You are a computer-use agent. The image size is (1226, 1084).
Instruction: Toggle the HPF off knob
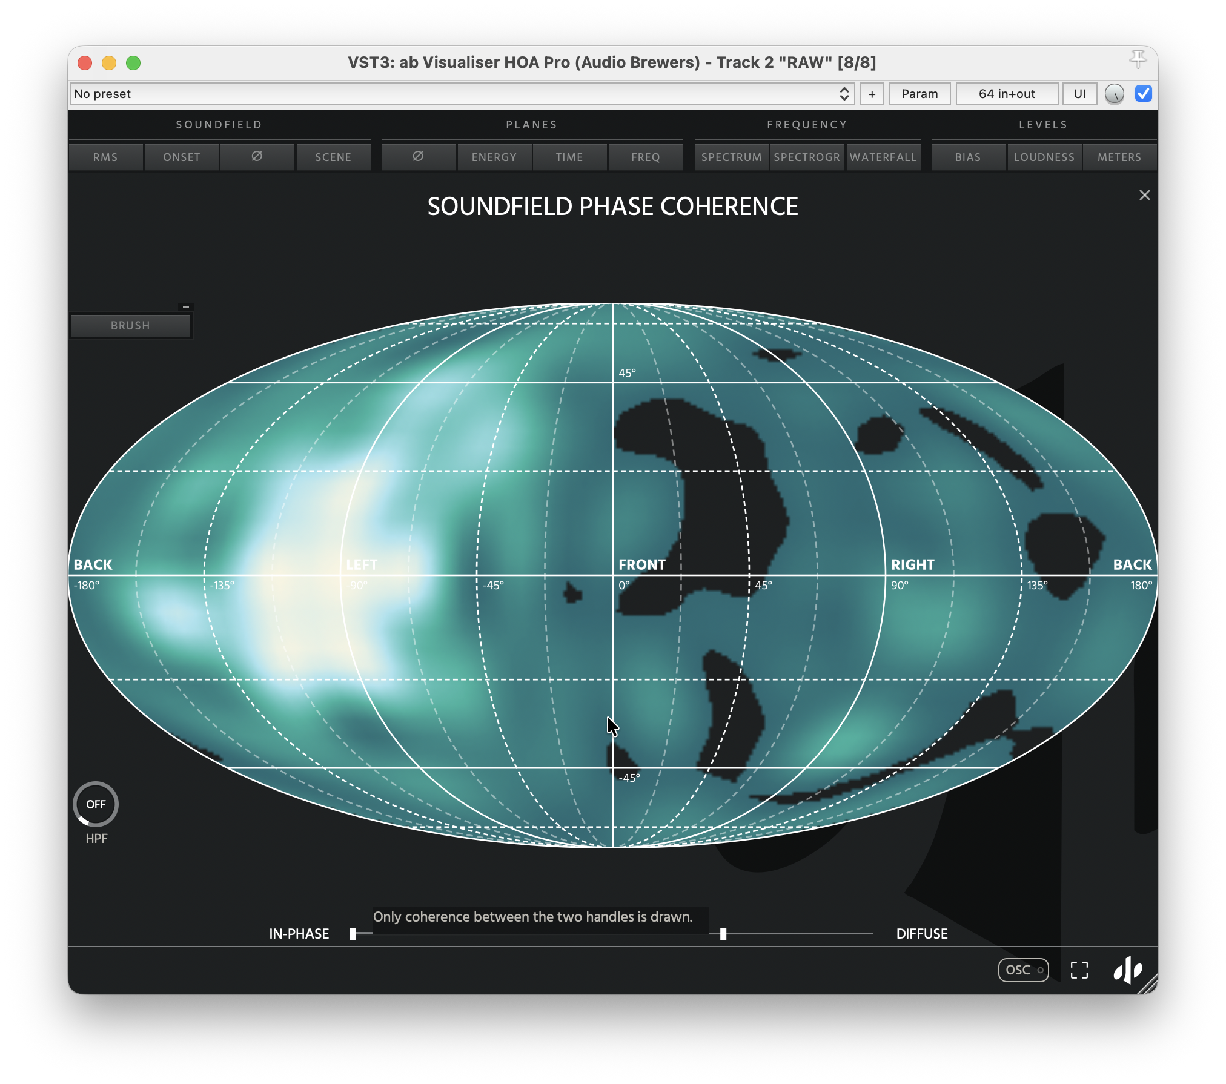click(96, 804)
